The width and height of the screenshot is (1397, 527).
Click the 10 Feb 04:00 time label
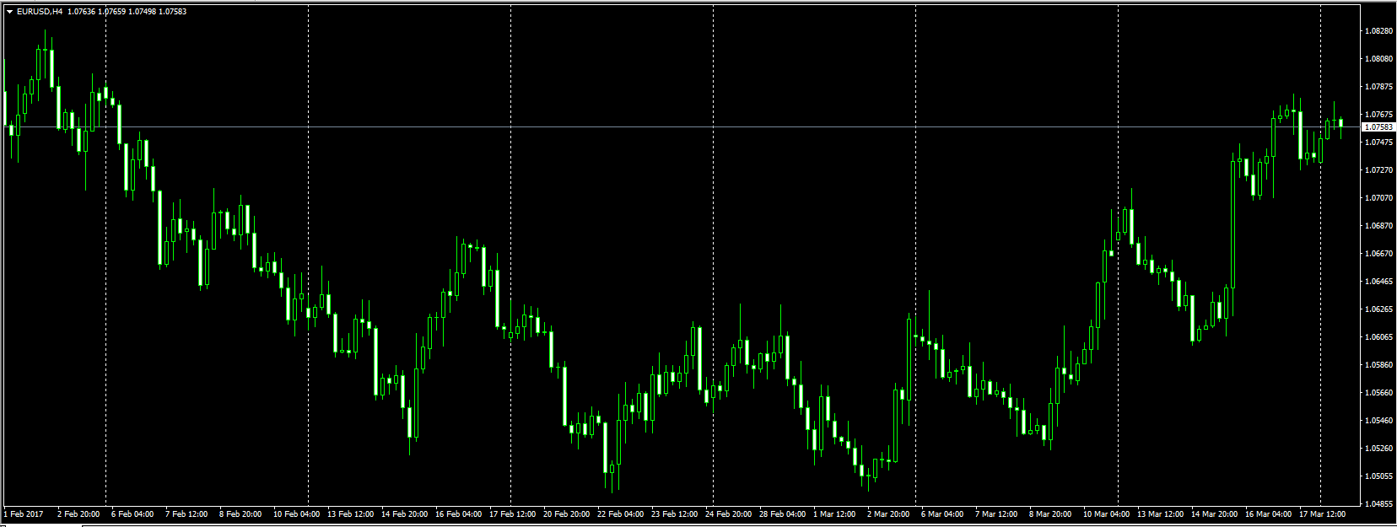[296, 514]
